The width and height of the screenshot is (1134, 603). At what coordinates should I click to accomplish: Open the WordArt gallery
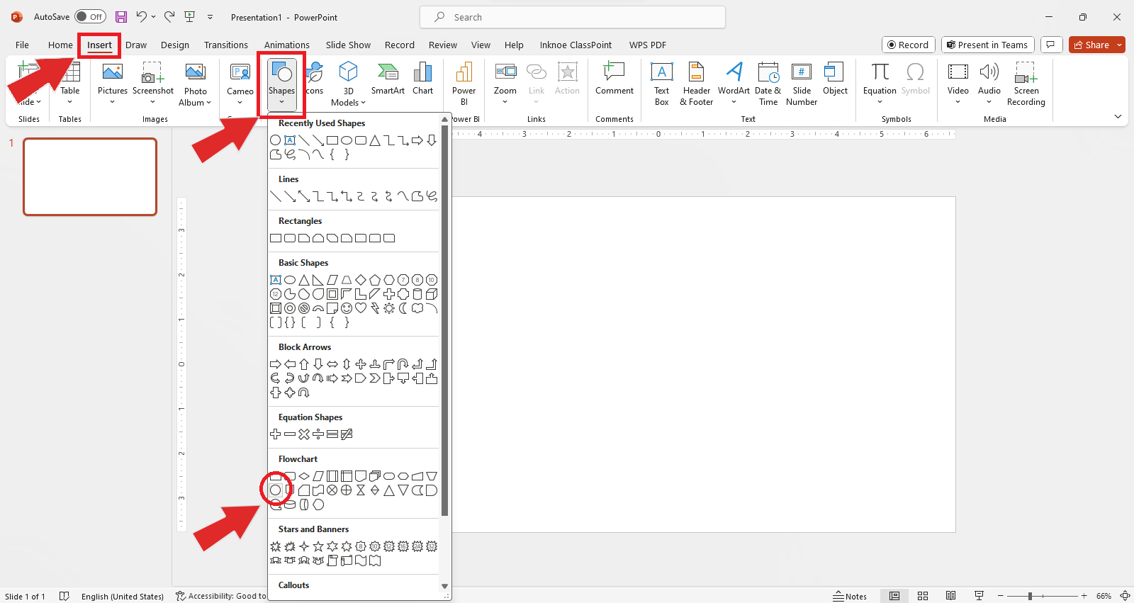[x=734, y=83]
